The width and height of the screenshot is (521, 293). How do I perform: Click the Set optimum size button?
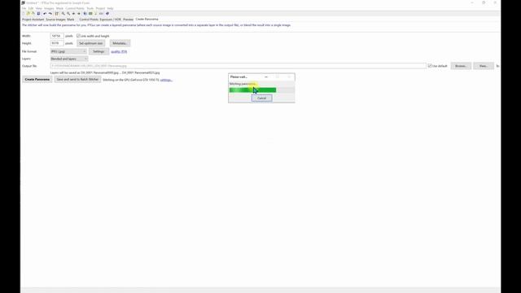click(x=90, y=43)
